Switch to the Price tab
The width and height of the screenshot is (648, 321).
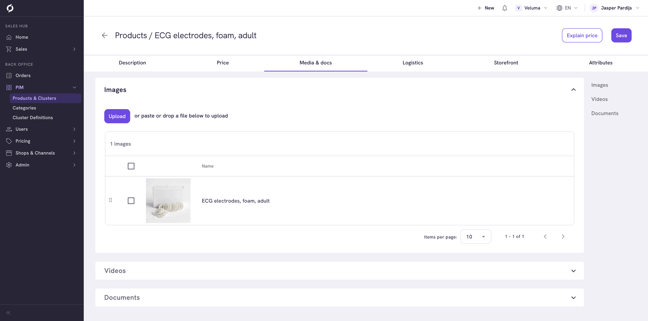223,63
